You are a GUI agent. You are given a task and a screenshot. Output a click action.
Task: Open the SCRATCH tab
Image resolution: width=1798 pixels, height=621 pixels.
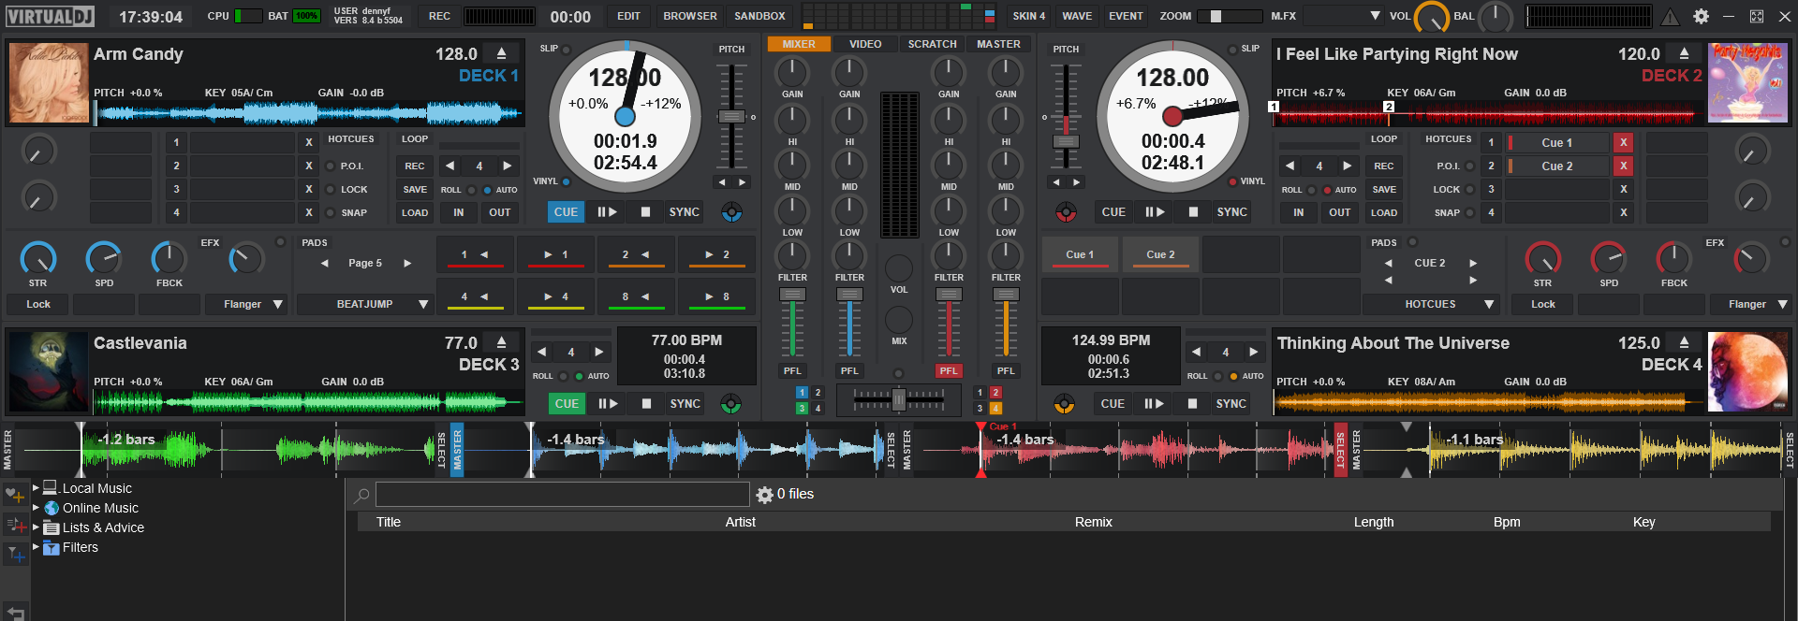(932, 44)
